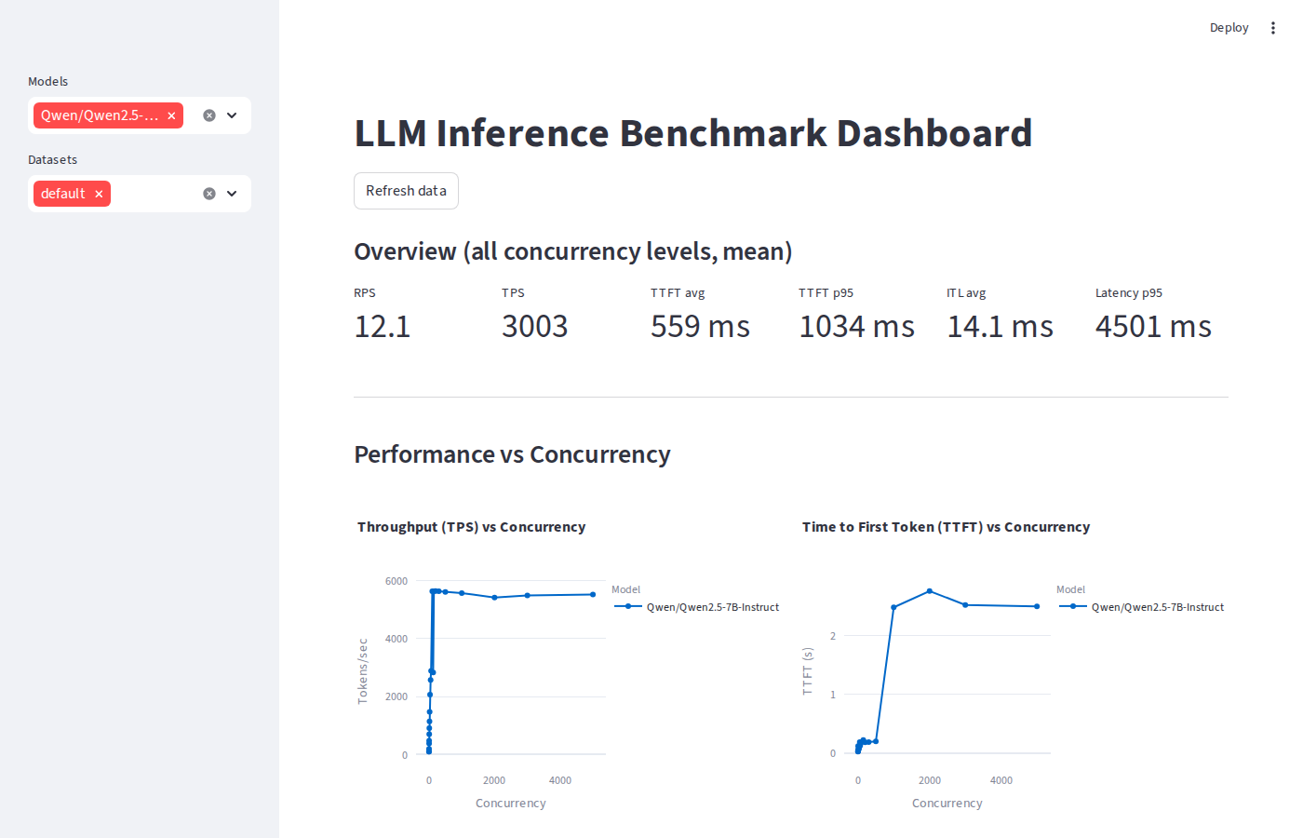Screen dimensions: 1303x838
Task: Click the Concurrency axis label under the TPS chart
Action: (x=510, y=803)
